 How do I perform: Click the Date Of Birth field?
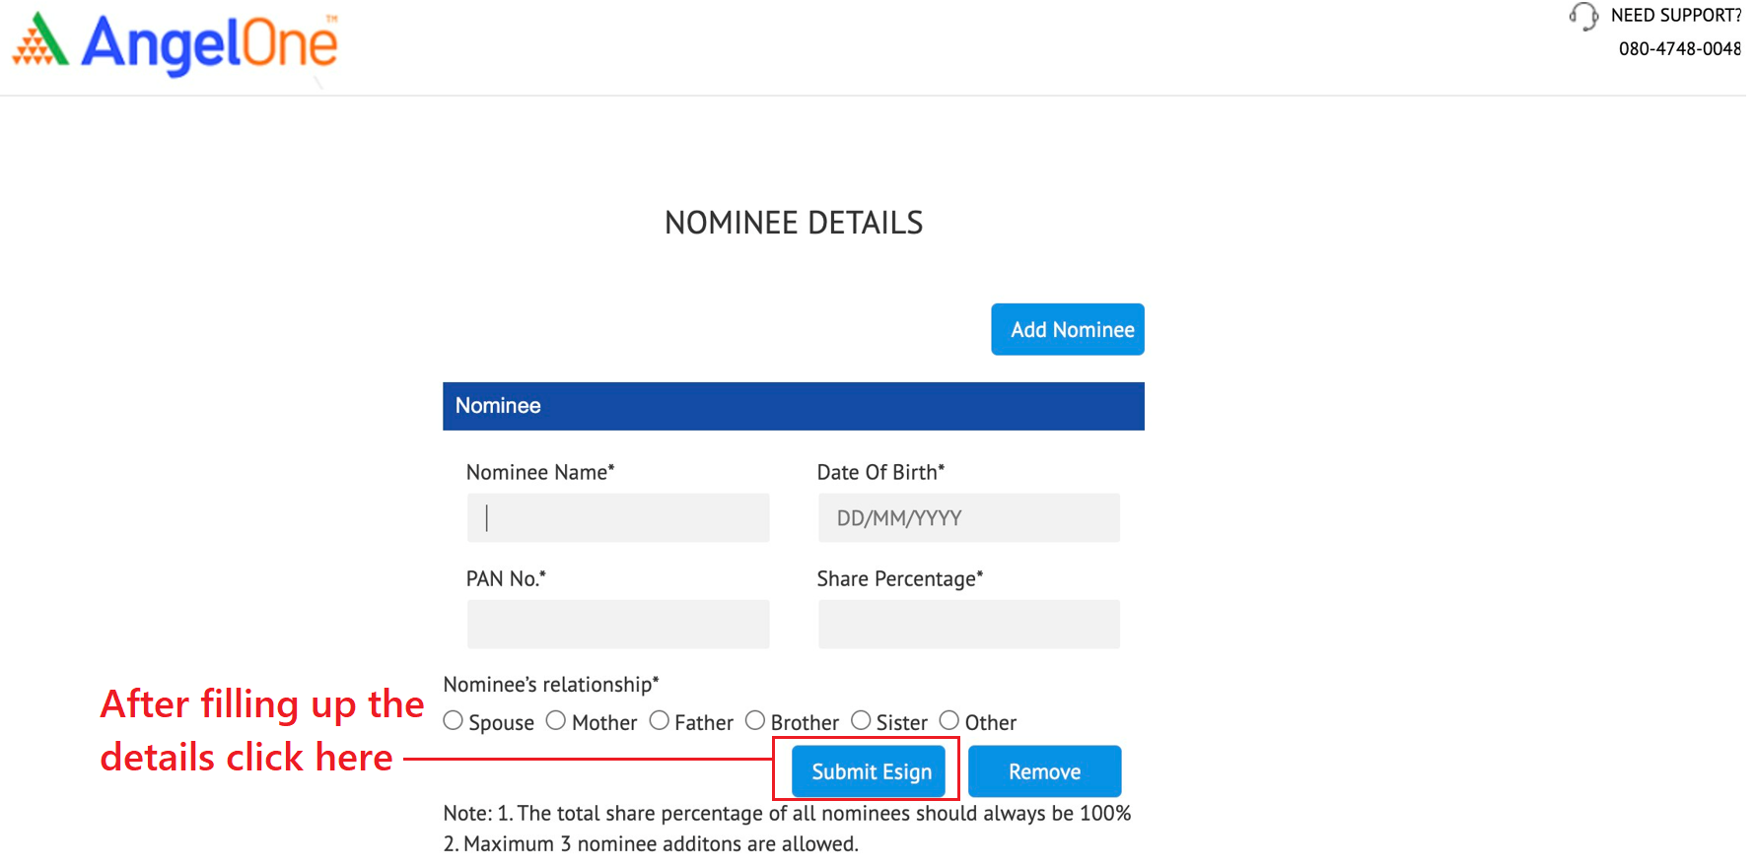968,518
